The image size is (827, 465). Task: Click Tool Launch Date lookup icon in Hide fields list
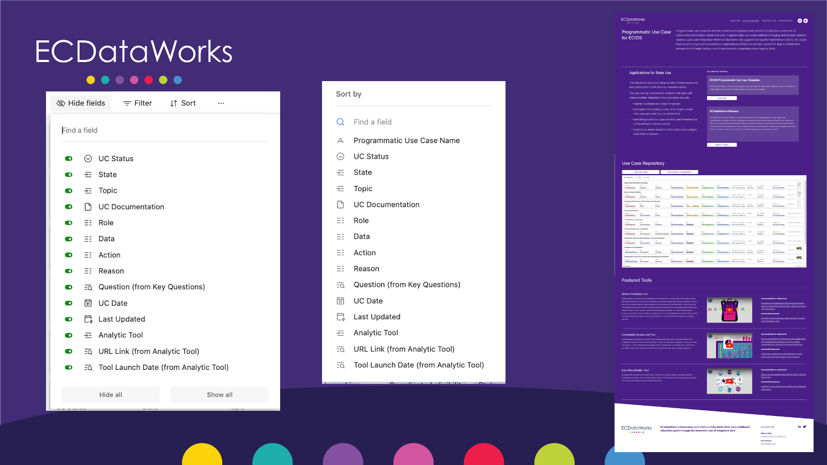[x=88, y=367]
